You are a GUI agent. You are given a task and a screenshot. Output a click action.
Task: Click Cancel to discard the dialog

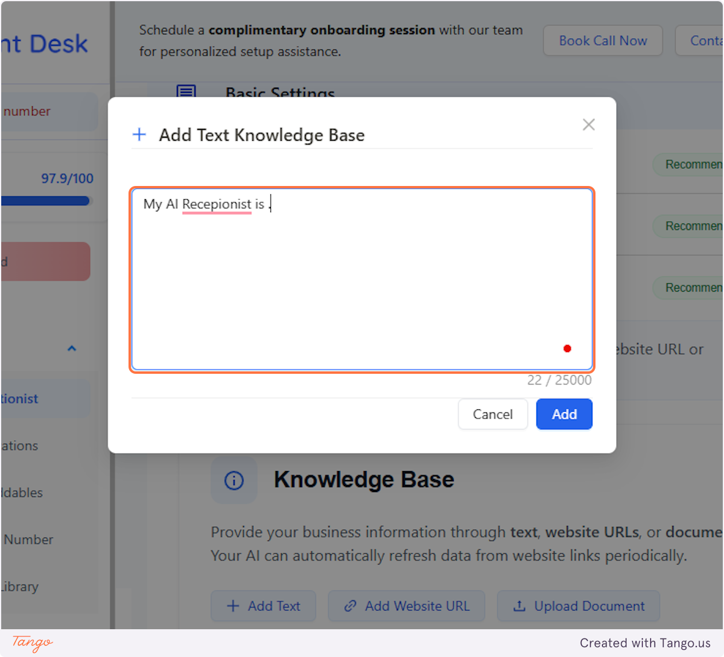coord(492,414)
